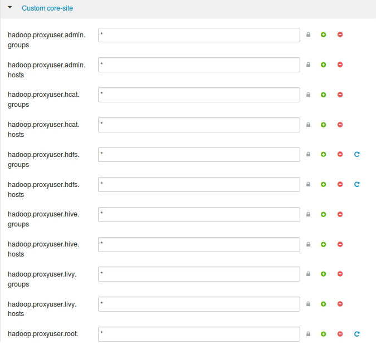Select the label 'hadoop.proxyuser.livy.groups'
Image resolution: width=376 pixels, height=345 pixels.
coord(42,279)
